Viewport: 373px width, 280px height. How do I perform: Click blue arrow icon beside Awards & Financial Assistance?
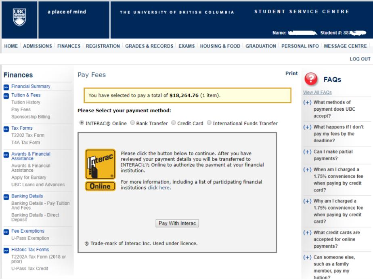[6, 155]
